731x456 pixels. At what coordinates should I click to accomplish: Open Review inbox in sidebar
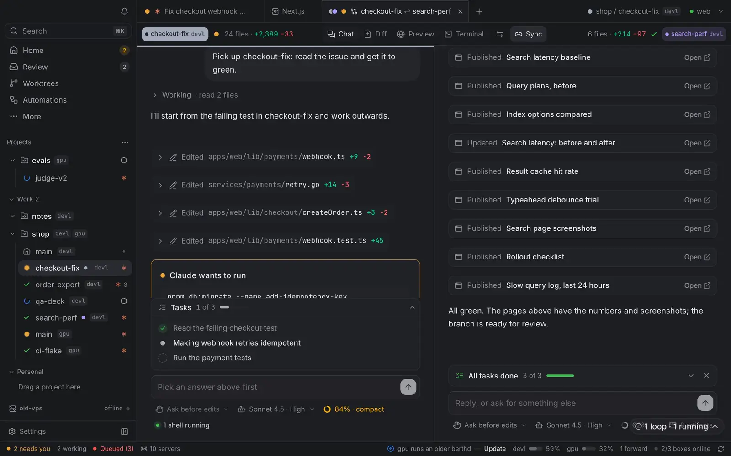pyautogui.click(x=69, y=67)
